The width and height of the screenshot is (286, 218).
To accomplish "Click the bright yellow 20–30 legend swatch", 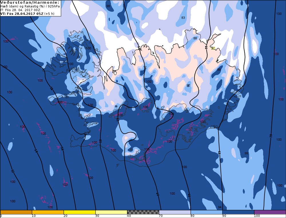I will pos(80,212).
